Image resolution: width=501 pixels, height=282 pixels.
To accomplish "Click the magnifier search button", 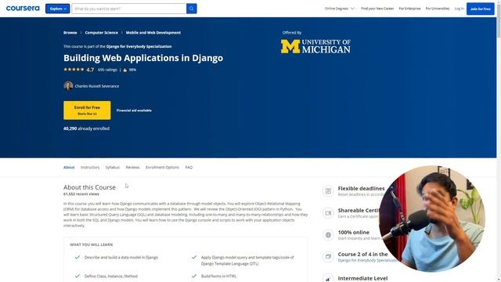I will tap(191, 9).
